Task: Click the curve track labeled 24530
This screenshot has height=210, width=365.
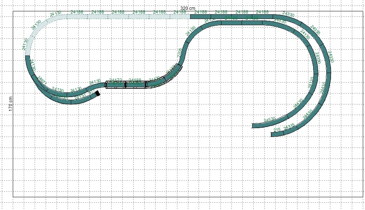Action: point(269,122)
